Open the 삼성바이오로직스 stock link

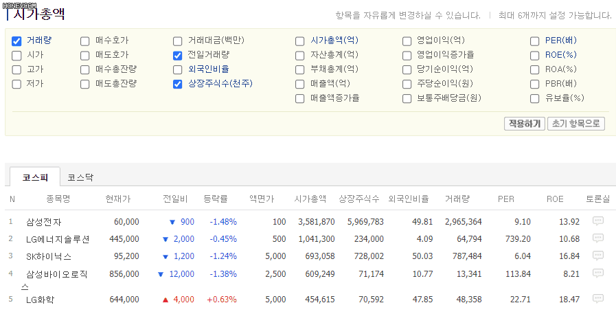coord(54,280)
